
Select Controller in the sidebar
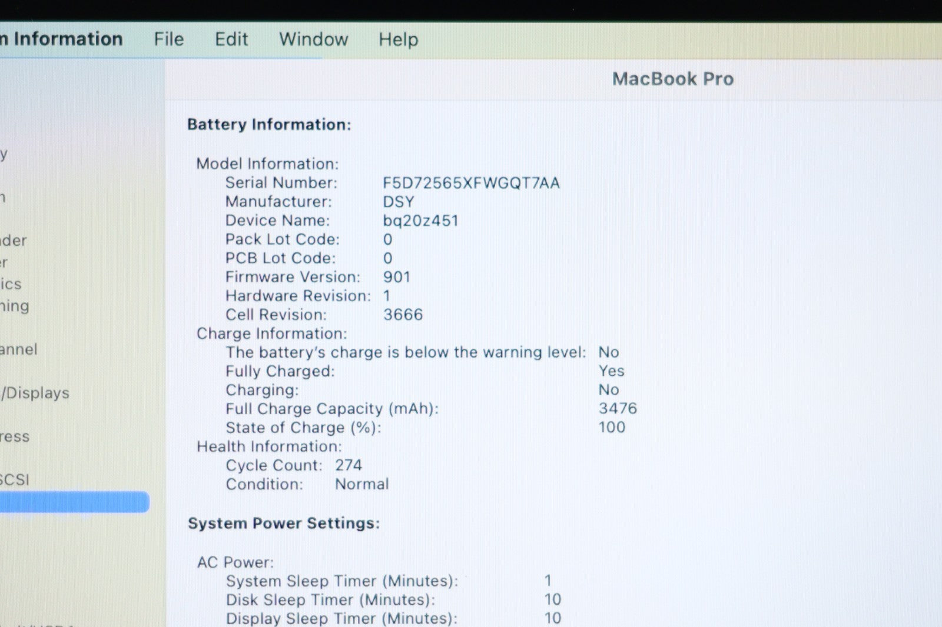coord(5,262)
